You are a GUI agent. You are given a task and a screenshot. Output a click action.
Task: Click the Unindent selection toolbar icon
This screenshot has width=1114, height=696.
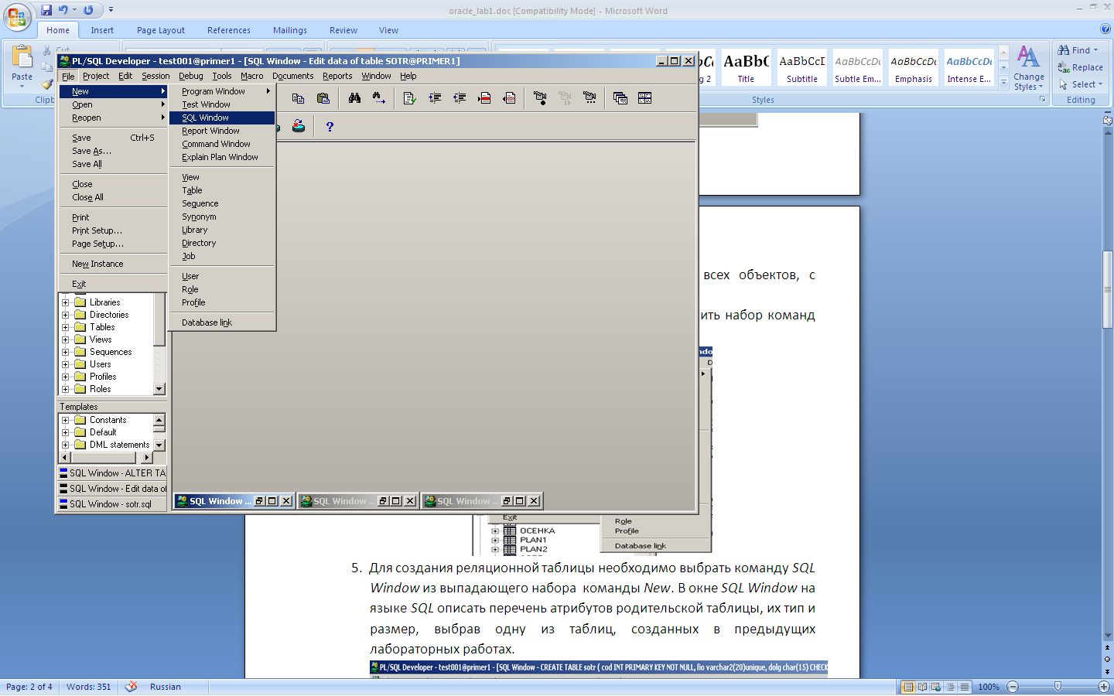[460, 98]
